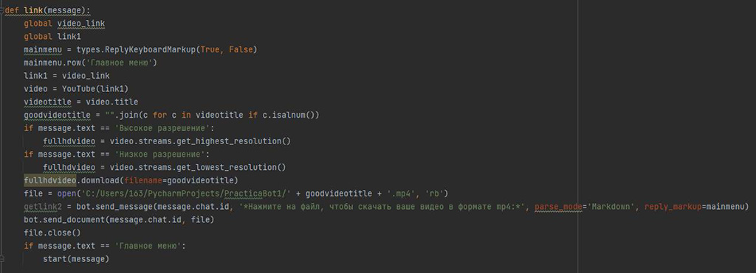Screen dimensions: 756x273
Task: Place cursor on the link function name
Action: [31, 10]
